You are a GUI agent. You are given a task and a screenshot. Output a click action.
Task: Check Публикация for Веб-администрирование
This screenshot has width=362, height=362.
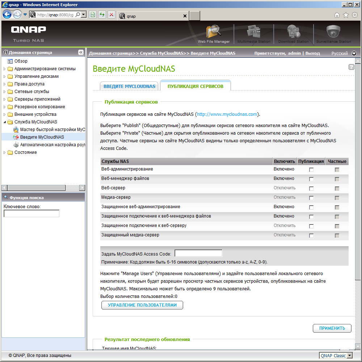pos(311,170)
